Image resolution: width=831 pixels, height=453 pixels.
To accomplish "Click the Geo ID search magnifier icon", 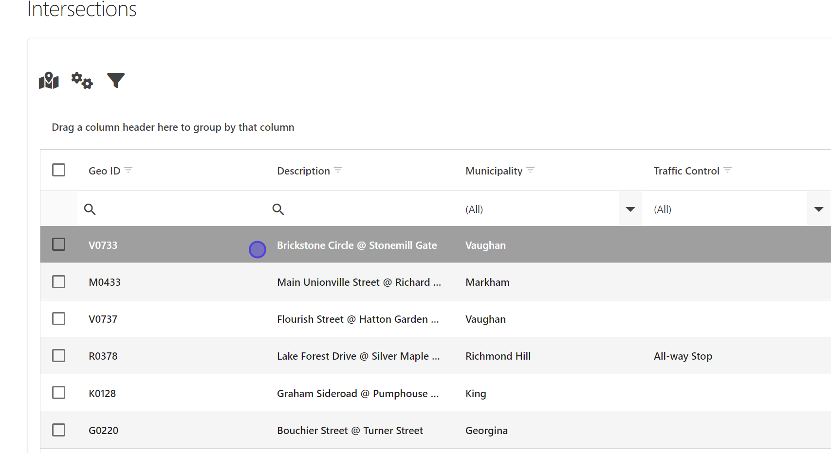I will (90, 209).
